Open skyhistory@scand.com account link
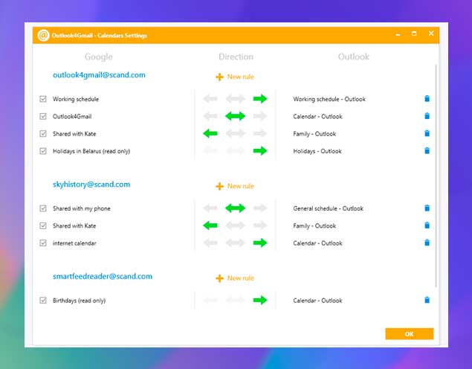Viewport: 472px width, 369px height. tap(91, 184)
